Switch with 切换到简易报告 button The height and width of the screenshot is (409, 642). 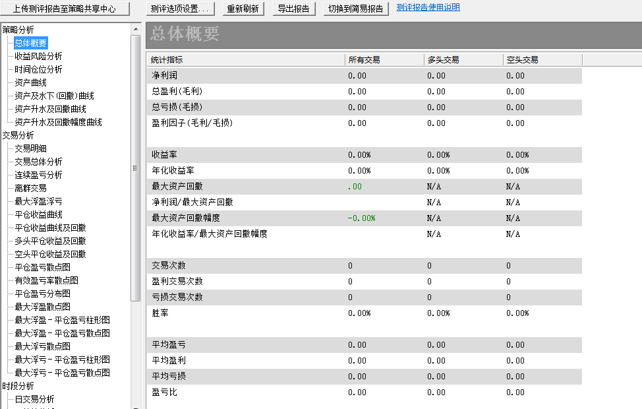tap(356, 9)
